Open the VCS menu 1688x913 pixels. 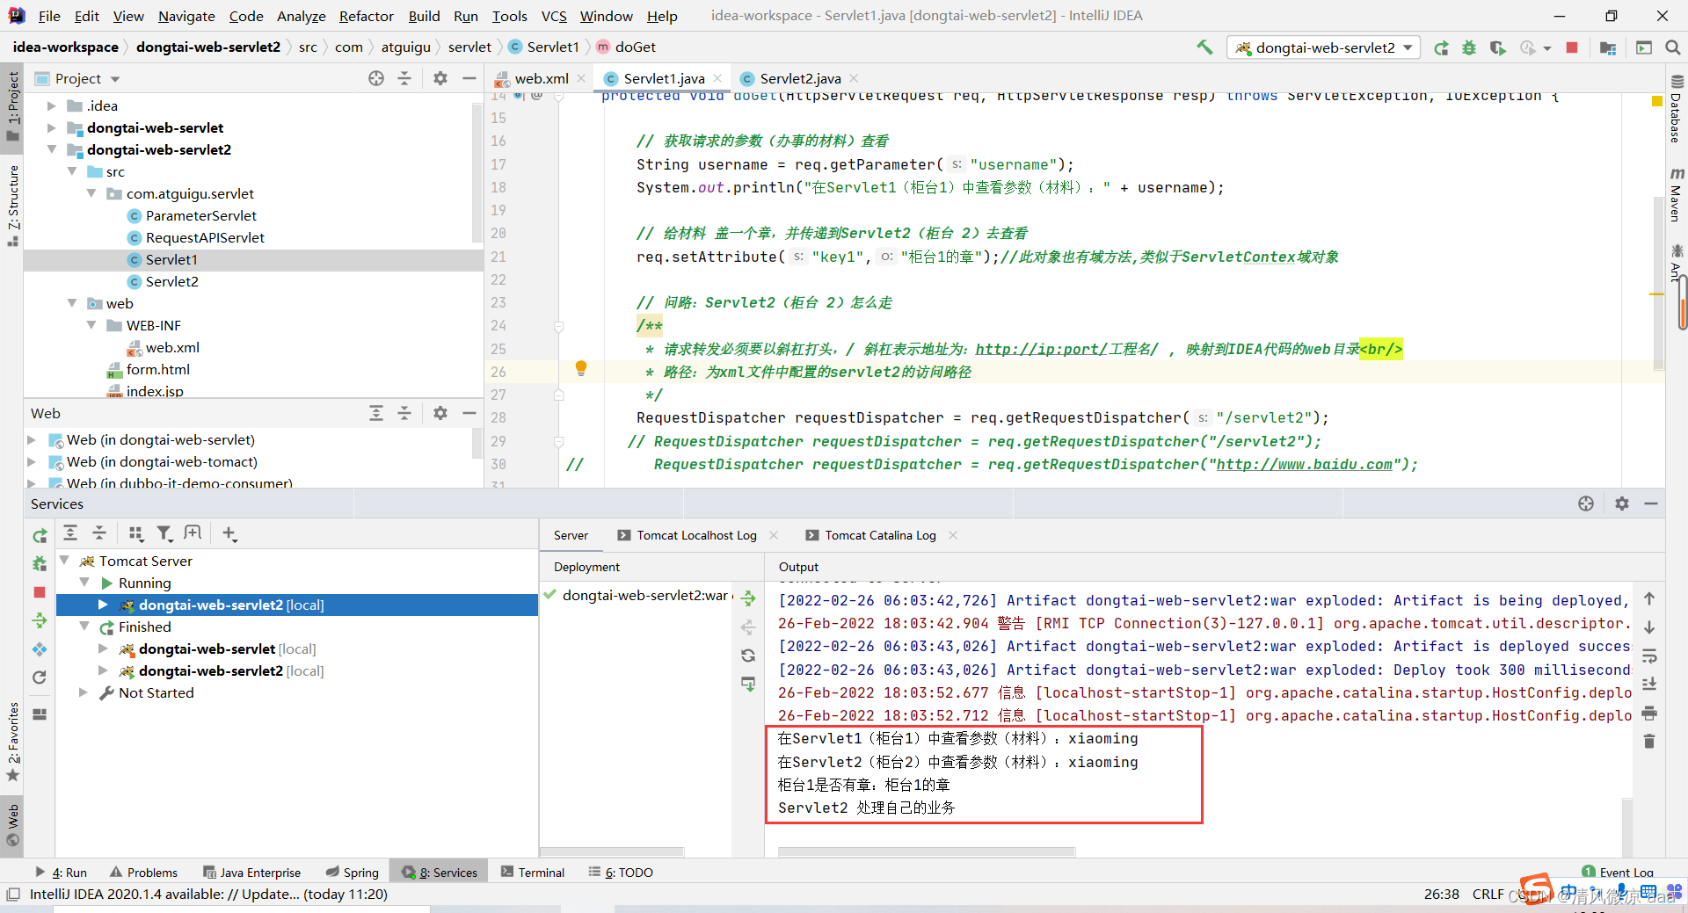pyautogui.click(x=554, y=16)
